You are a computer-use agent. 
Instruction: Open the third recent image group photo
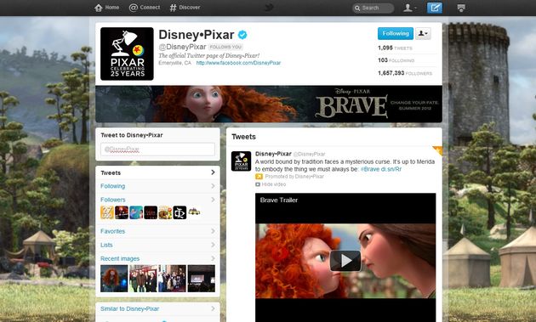click(x=172, y=279)
